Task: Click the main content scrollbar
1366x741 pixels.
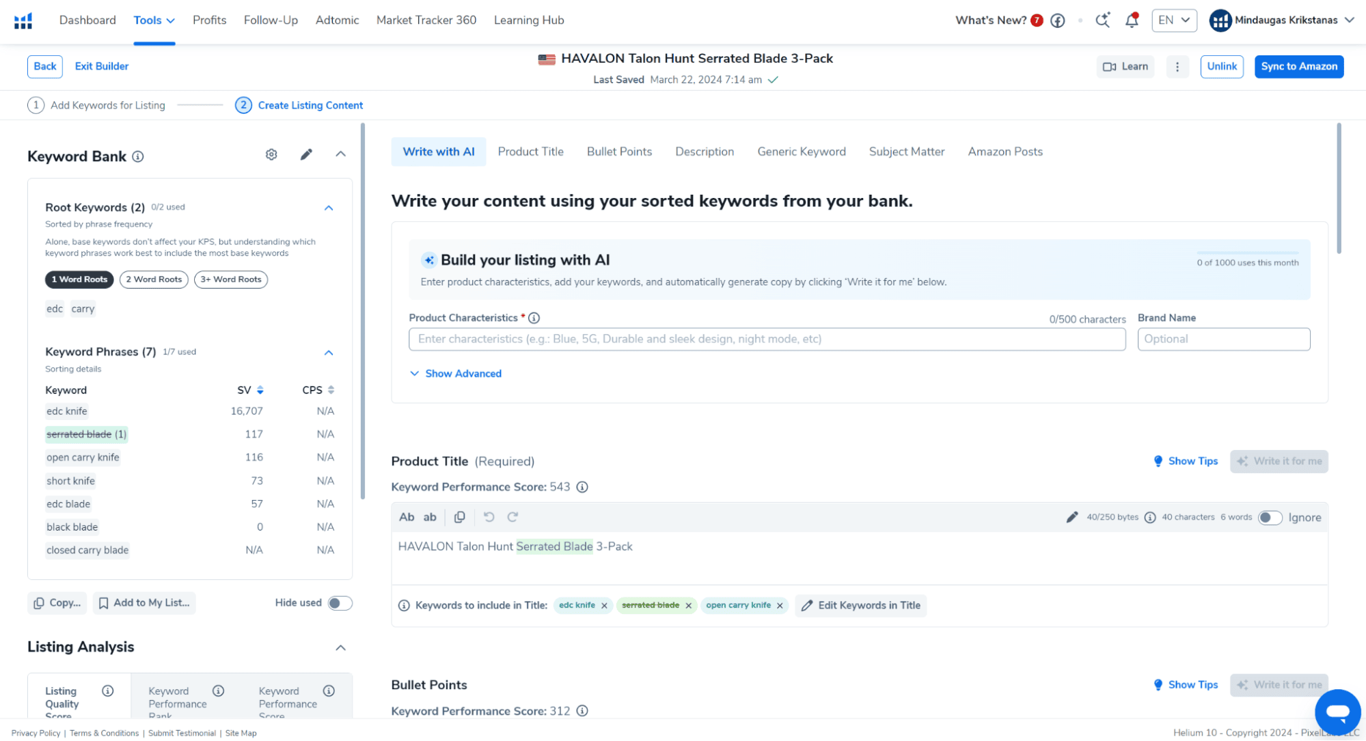Action: (1339, 188)
